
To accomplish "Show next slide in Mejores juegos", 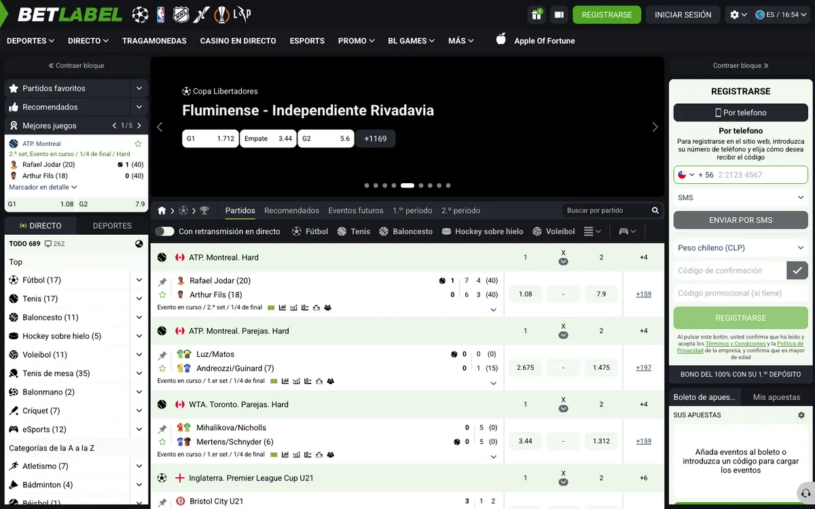I will coord(139,126).
